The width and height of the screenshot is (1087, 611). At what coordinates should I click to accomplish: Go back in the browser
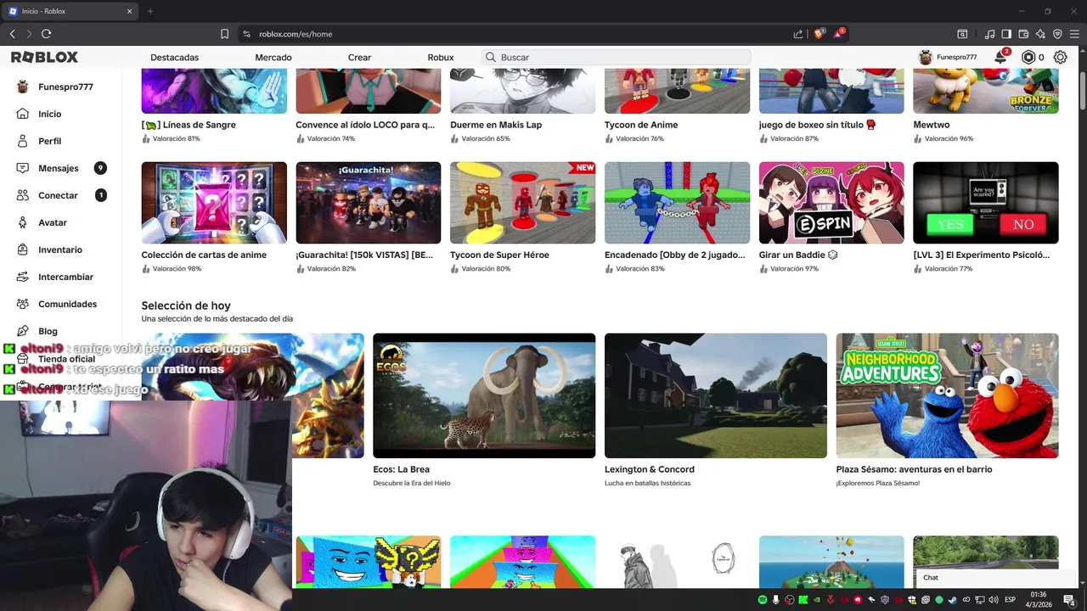tap(12, 34)
